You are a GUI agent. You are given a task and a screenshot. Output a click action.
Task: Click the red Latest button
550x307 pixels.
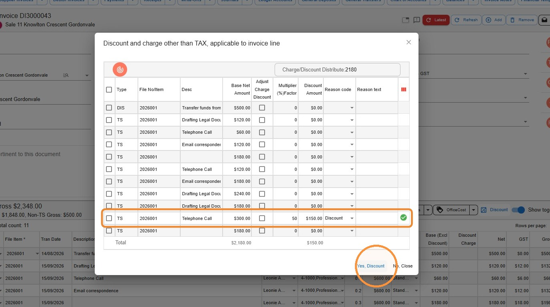tap(436, 20)
